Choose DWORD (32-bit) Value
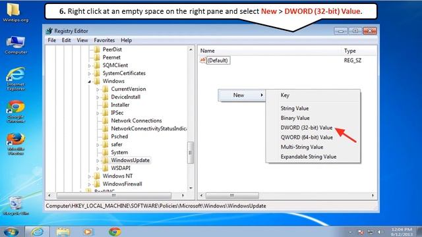Image resolution: width=422 pixels, height=237 pixels. (313, 128)
